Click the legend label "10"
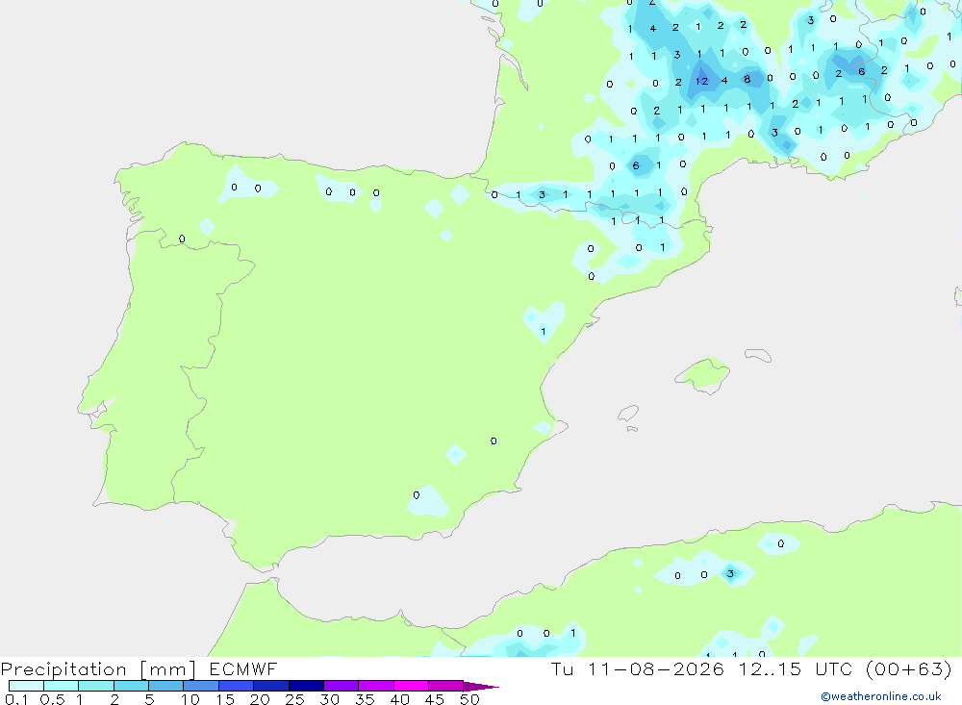The width and height of the screenshot is (962, 705). (x=190, y=699)
